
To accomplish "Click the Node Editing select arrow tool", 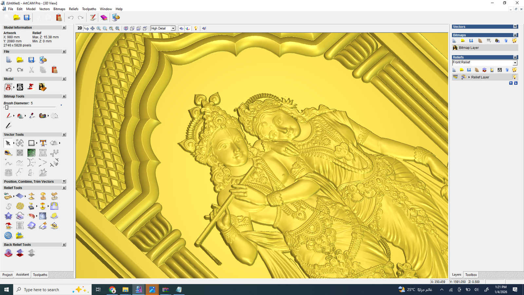I will tap(8, 143).
